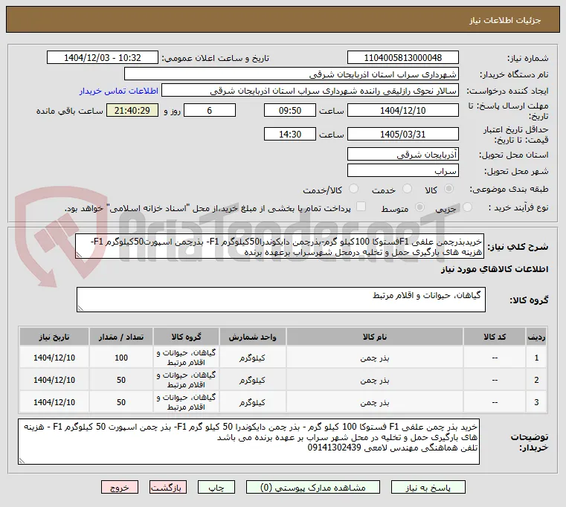Click the خروج exit button
The image size is (566, 507).
coord(120,488)
